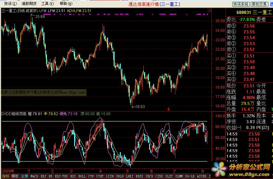Click the 25.69 high price marker

[40, 17]
